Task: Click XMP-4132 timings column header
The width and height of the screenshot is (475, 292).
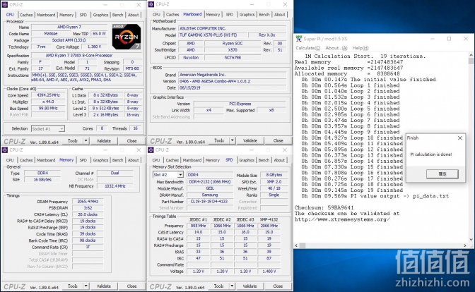Action: pyautogui.click(x=269, y=219)
